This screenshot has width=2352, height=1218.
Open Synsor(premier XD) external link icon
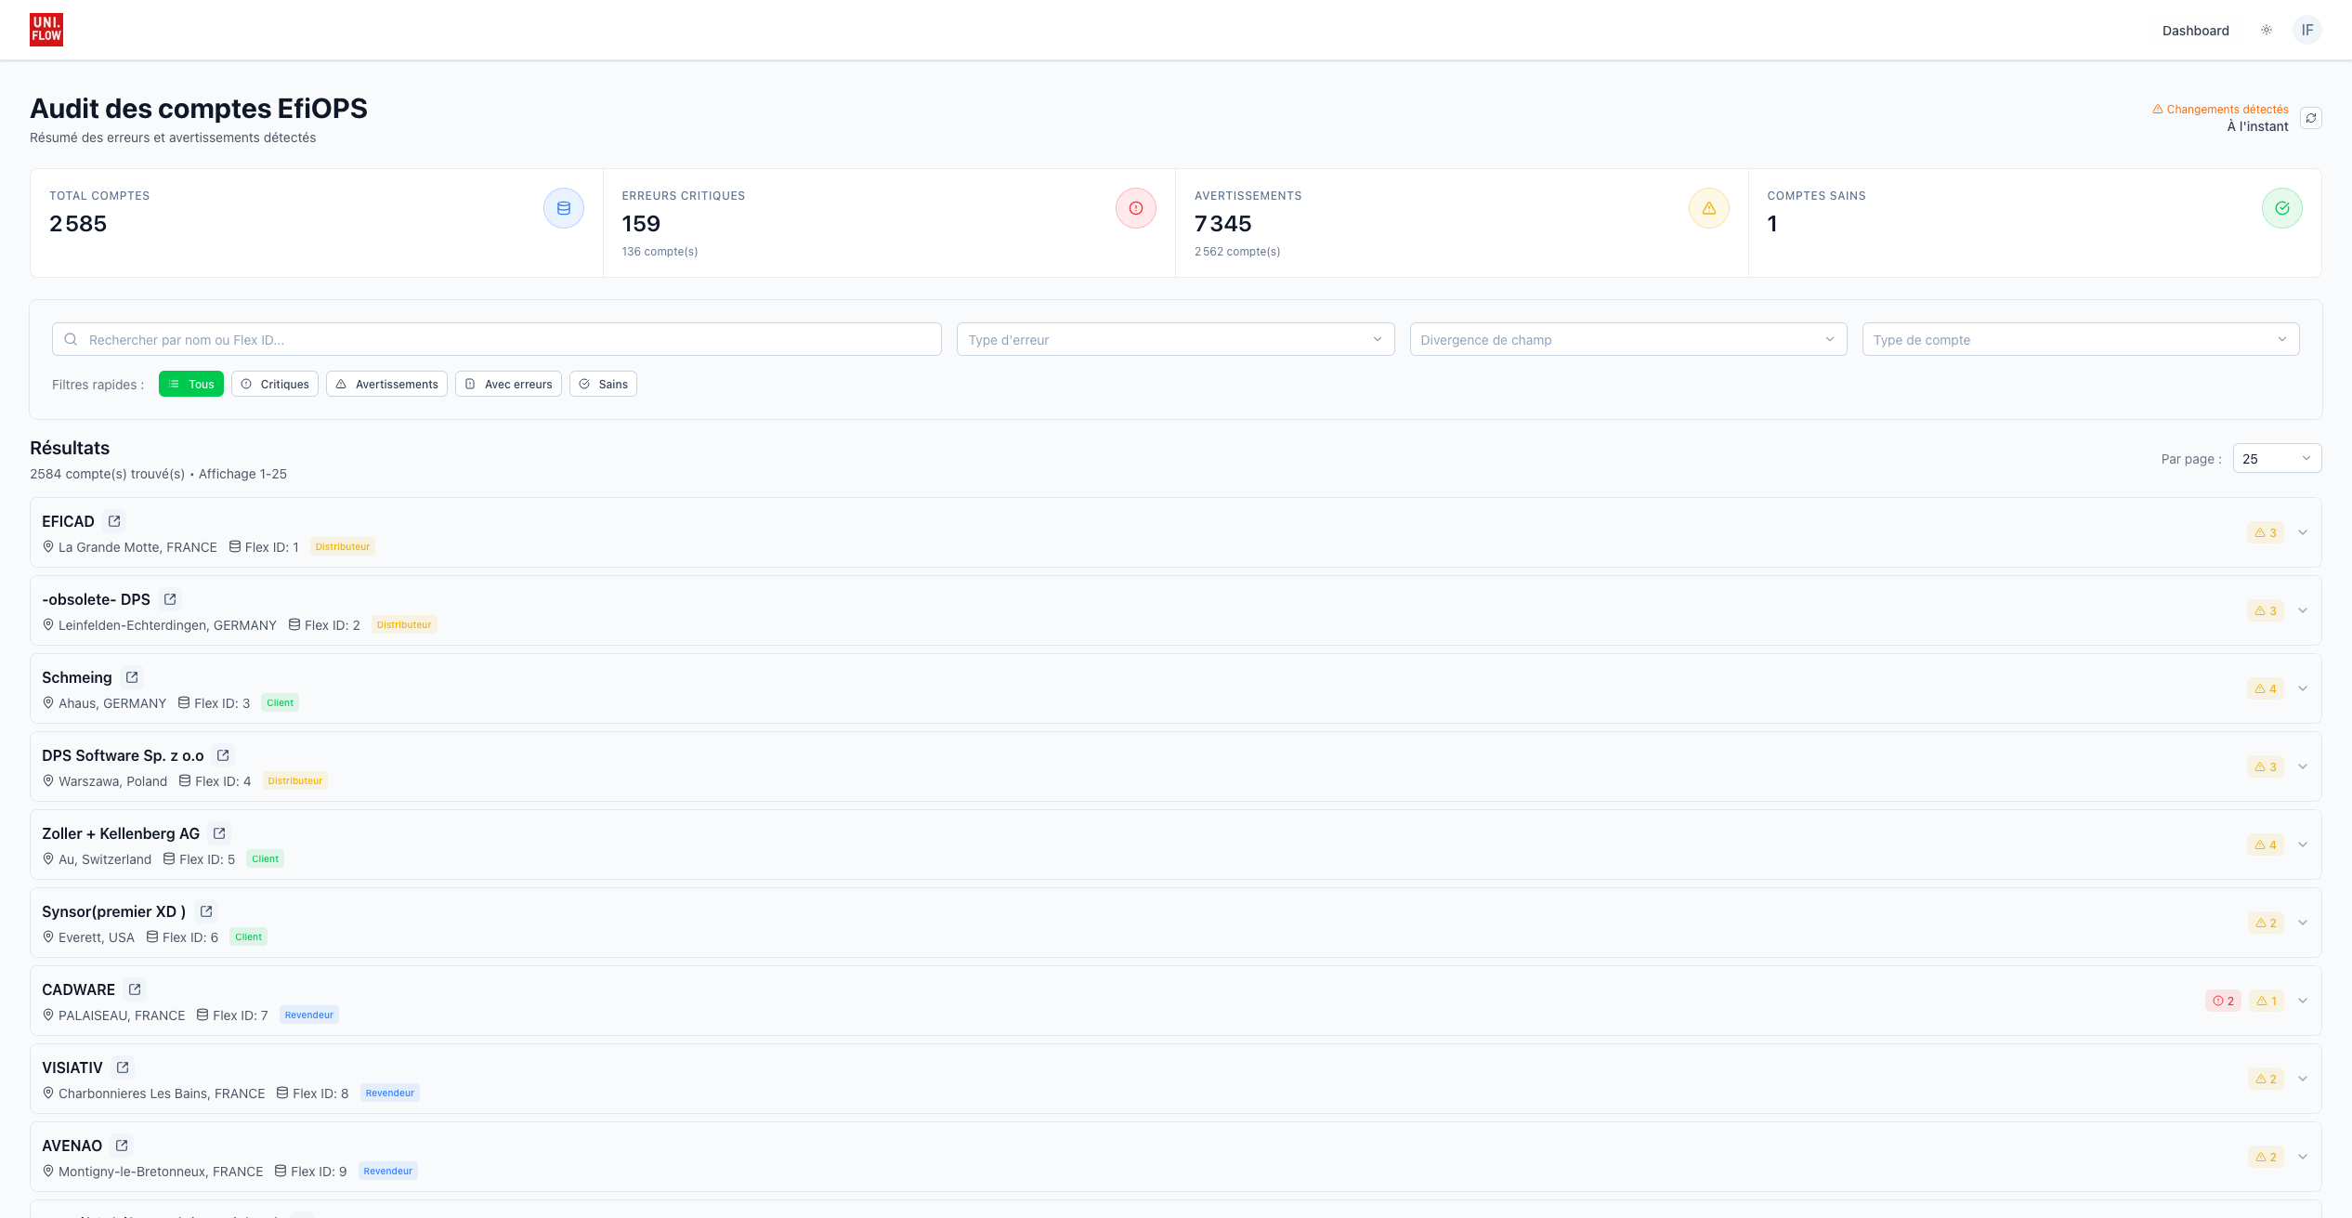point(206,911)
